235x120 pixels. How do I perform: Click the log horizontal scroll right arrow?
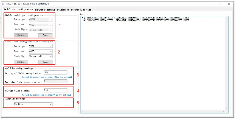(x=223, y=111)
